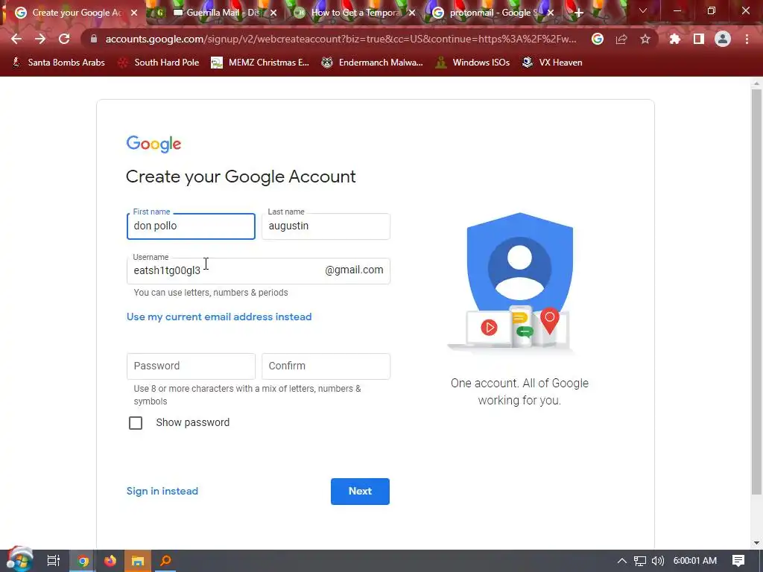The image size is (763, 572).
Task: Close the How to Get a Temporary tab
Action: pyautogui.click(x=412, y=13)
